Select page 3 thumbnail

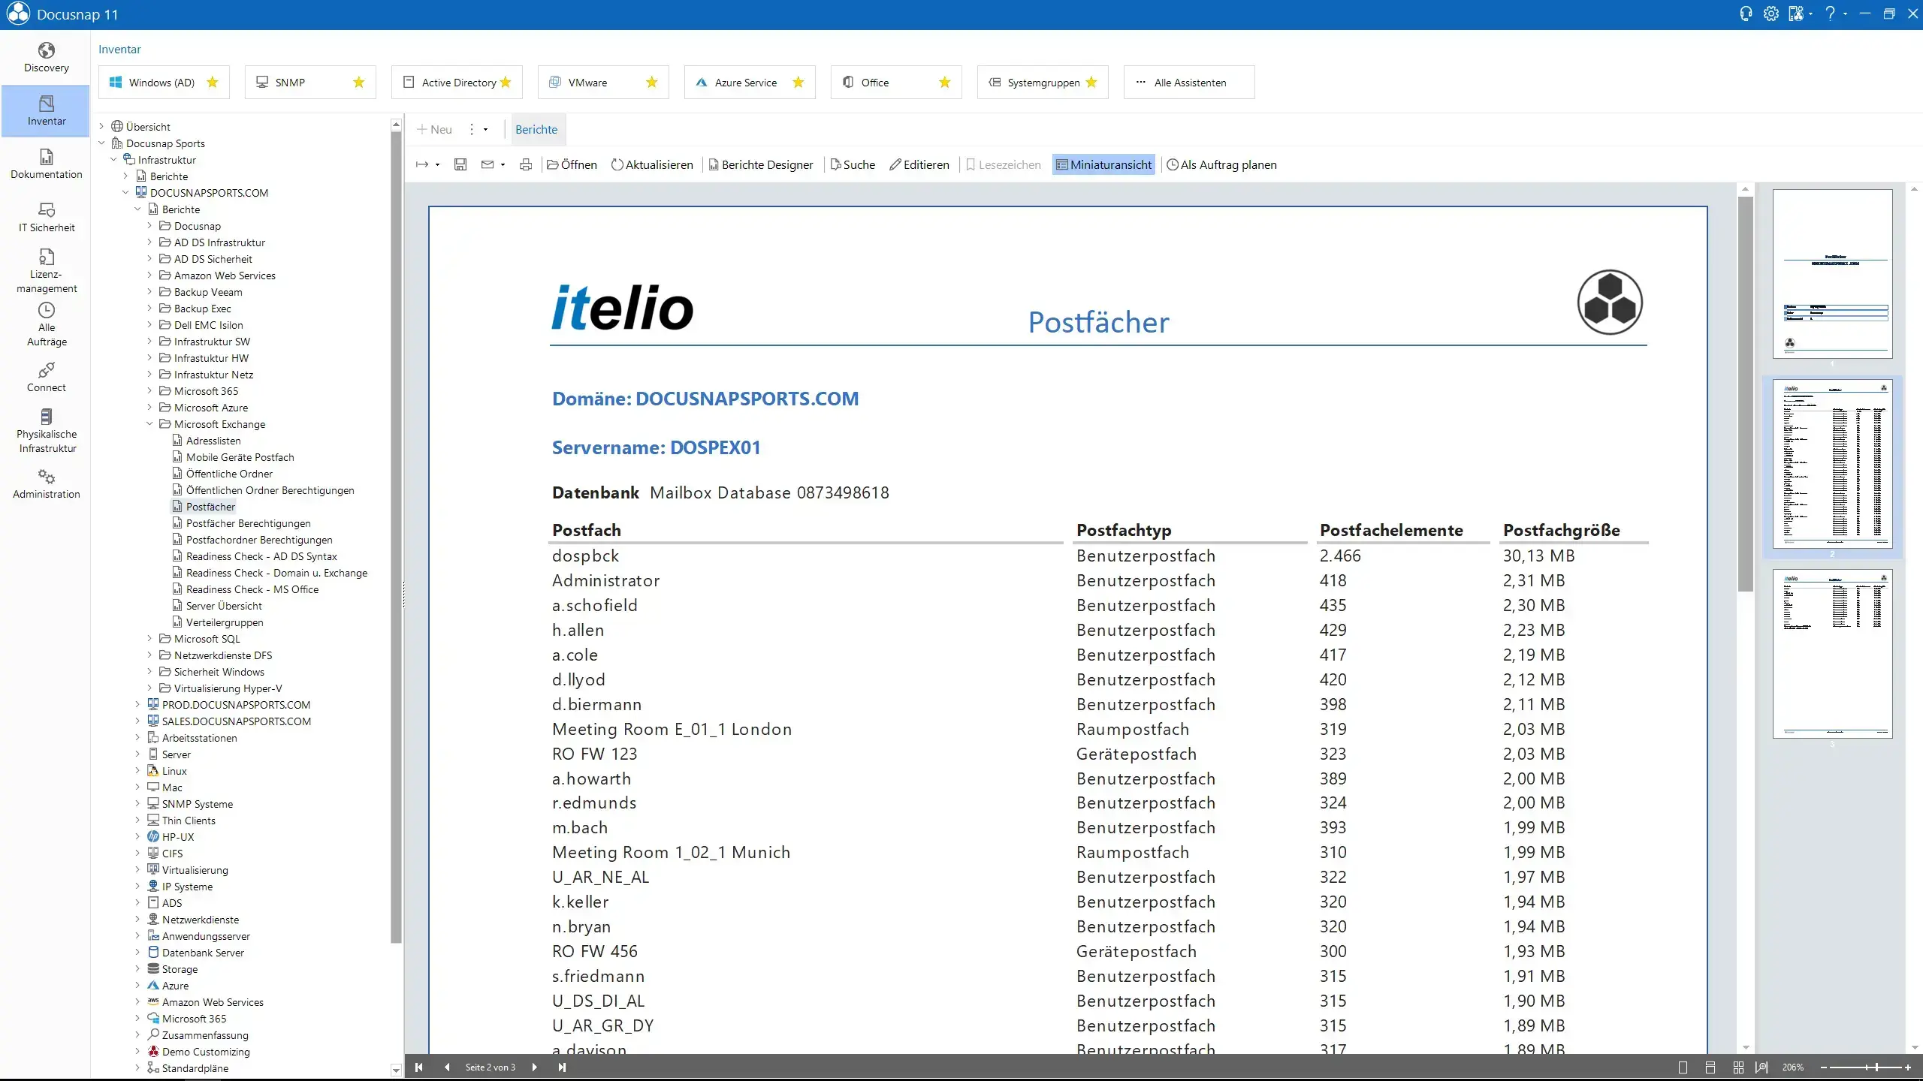pos(1832,654)
